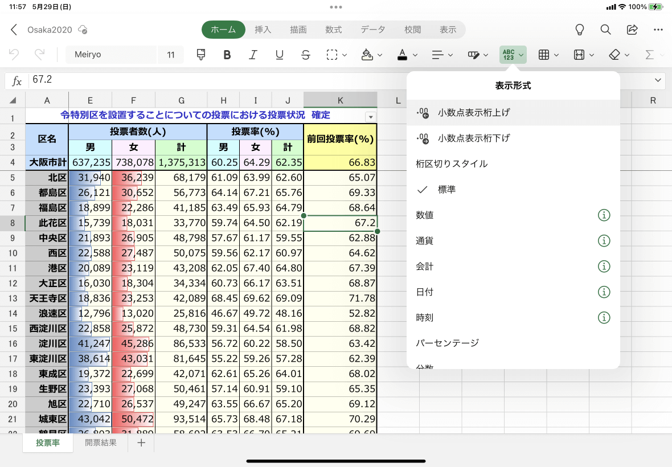
Task: Switch to the 挿入 ribbon tab
Action: click(263, 30)
